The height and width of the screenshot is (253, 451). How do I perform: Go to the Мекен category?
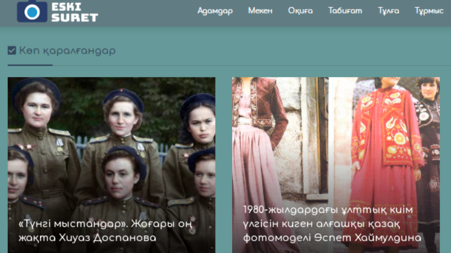tap(260, 11)
